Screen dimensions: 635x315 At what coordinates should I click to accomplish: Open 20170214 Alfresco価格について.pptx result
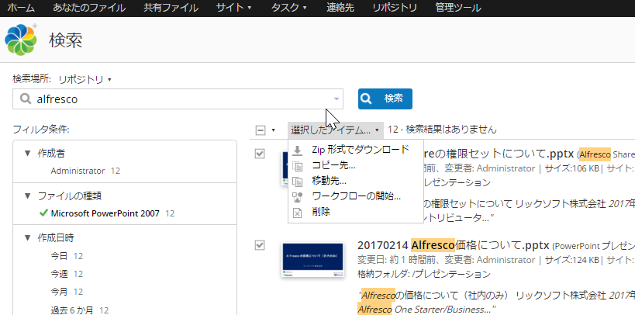453,245
